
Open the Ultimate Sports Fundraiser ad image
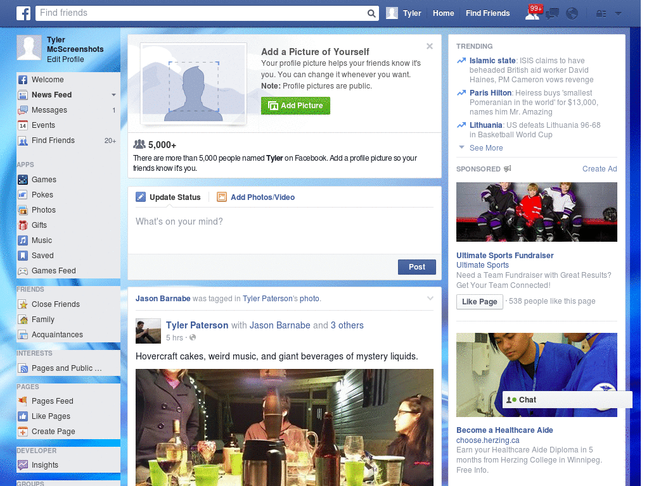tap(536, 212)
